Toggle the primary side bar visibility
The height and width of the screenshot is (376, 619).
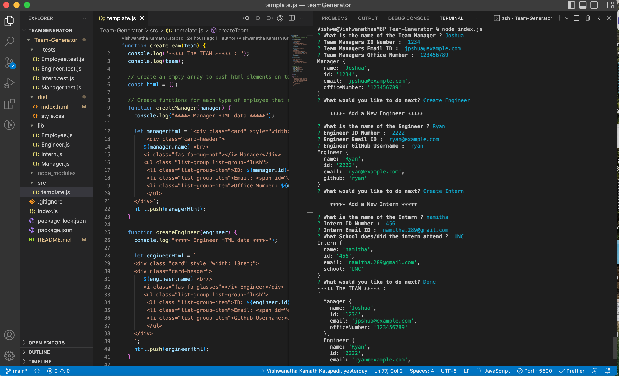point(571,5)
